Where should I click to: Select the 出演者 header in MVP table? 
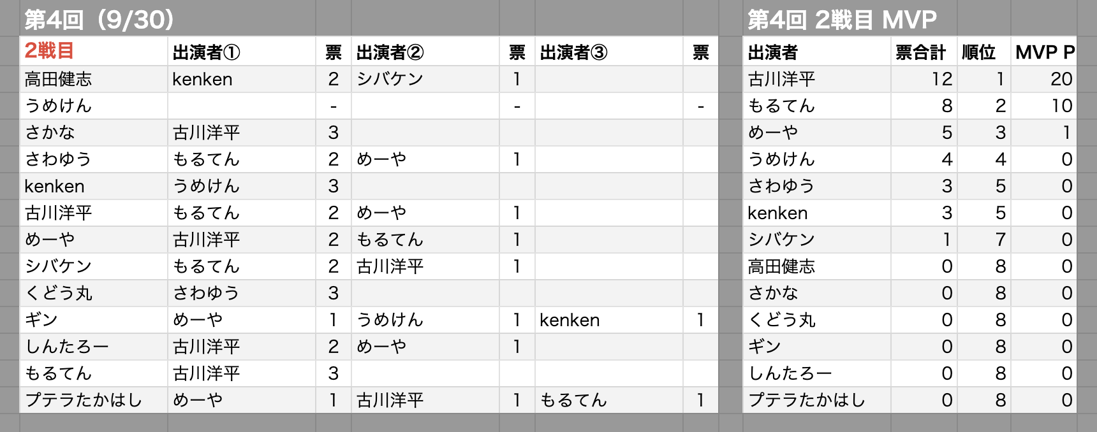pyautogui.click(x=772, y=52)
